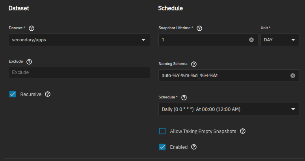Clear the Naming Schema text
This screenshot has height=161, width=305.
click(292, 76)
